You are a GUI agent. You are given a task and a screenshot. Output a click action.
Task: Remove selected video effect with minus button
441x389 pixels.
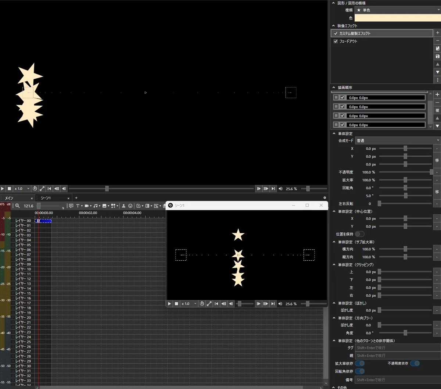[437, 41]
